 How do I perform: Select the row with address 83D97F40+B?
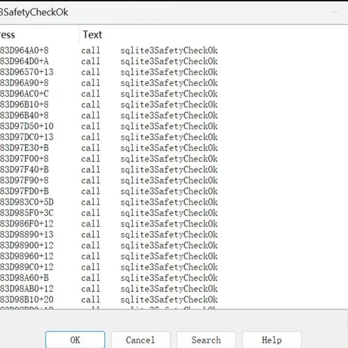coord(174,170)
